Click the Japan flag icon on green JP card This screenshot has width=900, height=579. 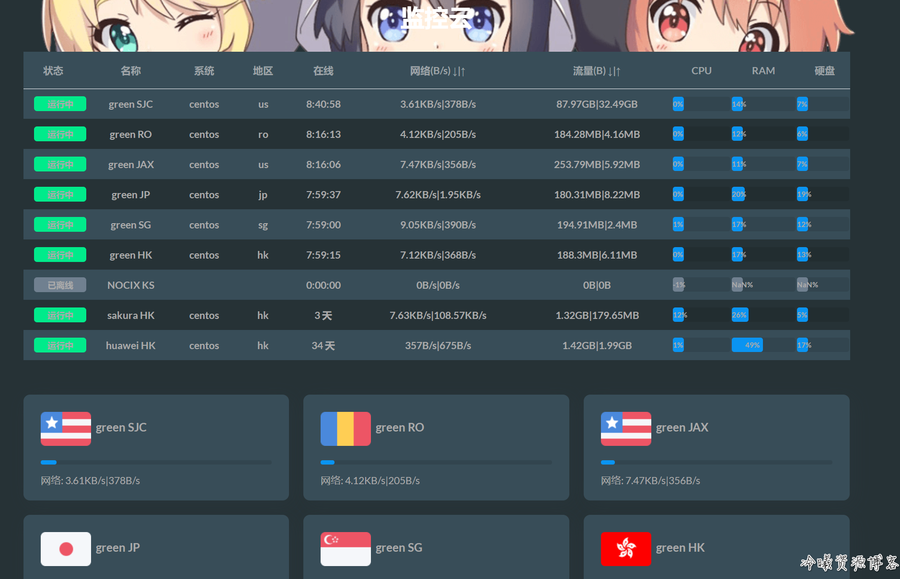click(66, 549)
